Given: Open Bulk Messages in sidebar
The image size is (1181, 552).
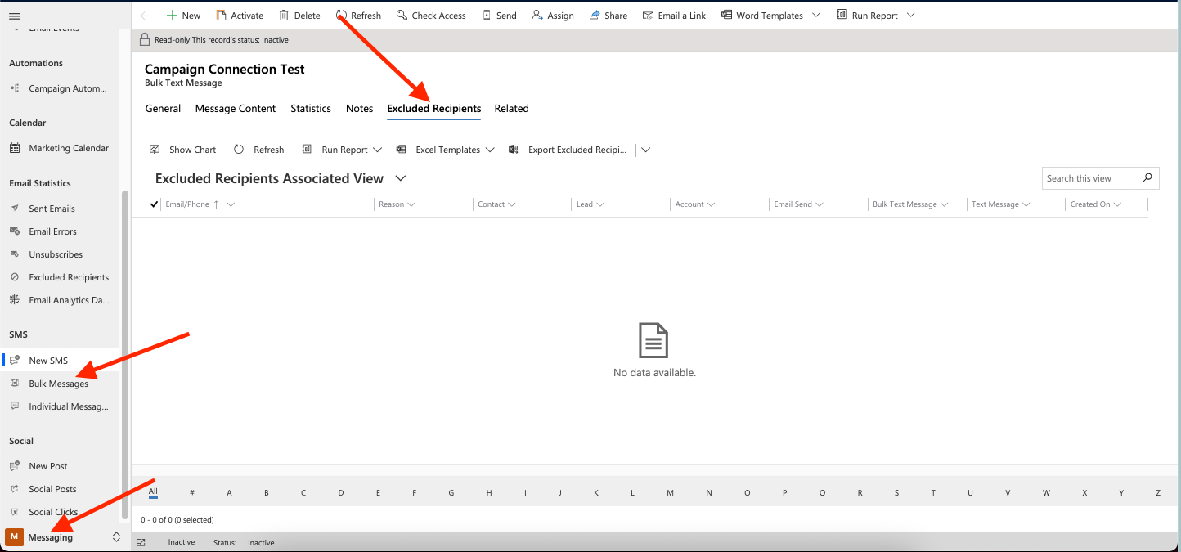Looking at the screenshot, I should [60, 384].
